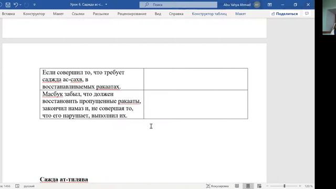The width and height of the screenshot is (336, 189).
Task: Click the heading 'Саджда ат-тилява'
Action: [64, 180]
